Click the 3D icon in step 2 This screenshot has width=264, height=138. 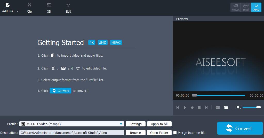tap(63, 68)
